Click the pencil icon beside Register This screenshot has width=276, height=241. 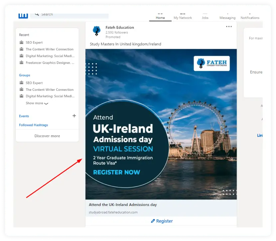[153, 221]
